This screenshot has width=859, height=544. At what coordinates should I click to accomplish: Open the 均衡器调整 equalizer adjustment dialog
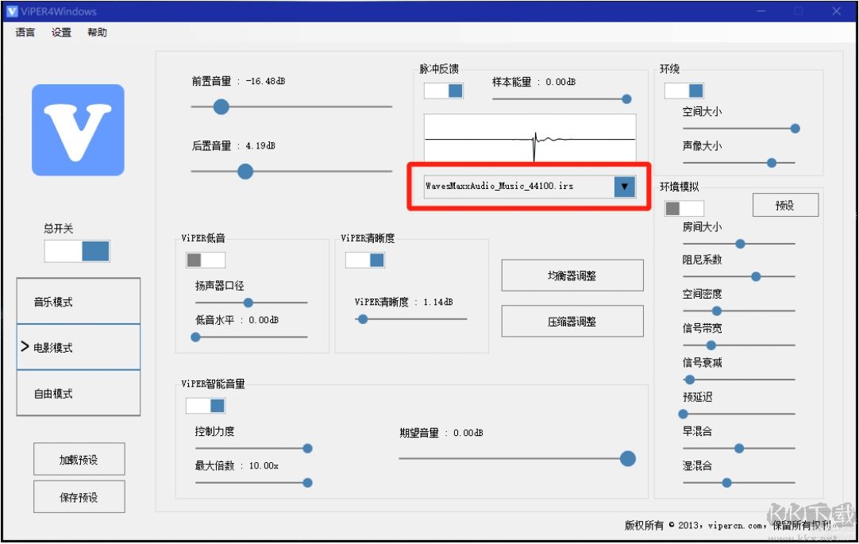(x=572, y=275)
